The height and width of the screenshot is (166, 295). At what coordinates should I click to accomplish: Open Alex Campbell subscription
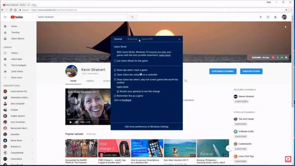(x=18, y=104)
